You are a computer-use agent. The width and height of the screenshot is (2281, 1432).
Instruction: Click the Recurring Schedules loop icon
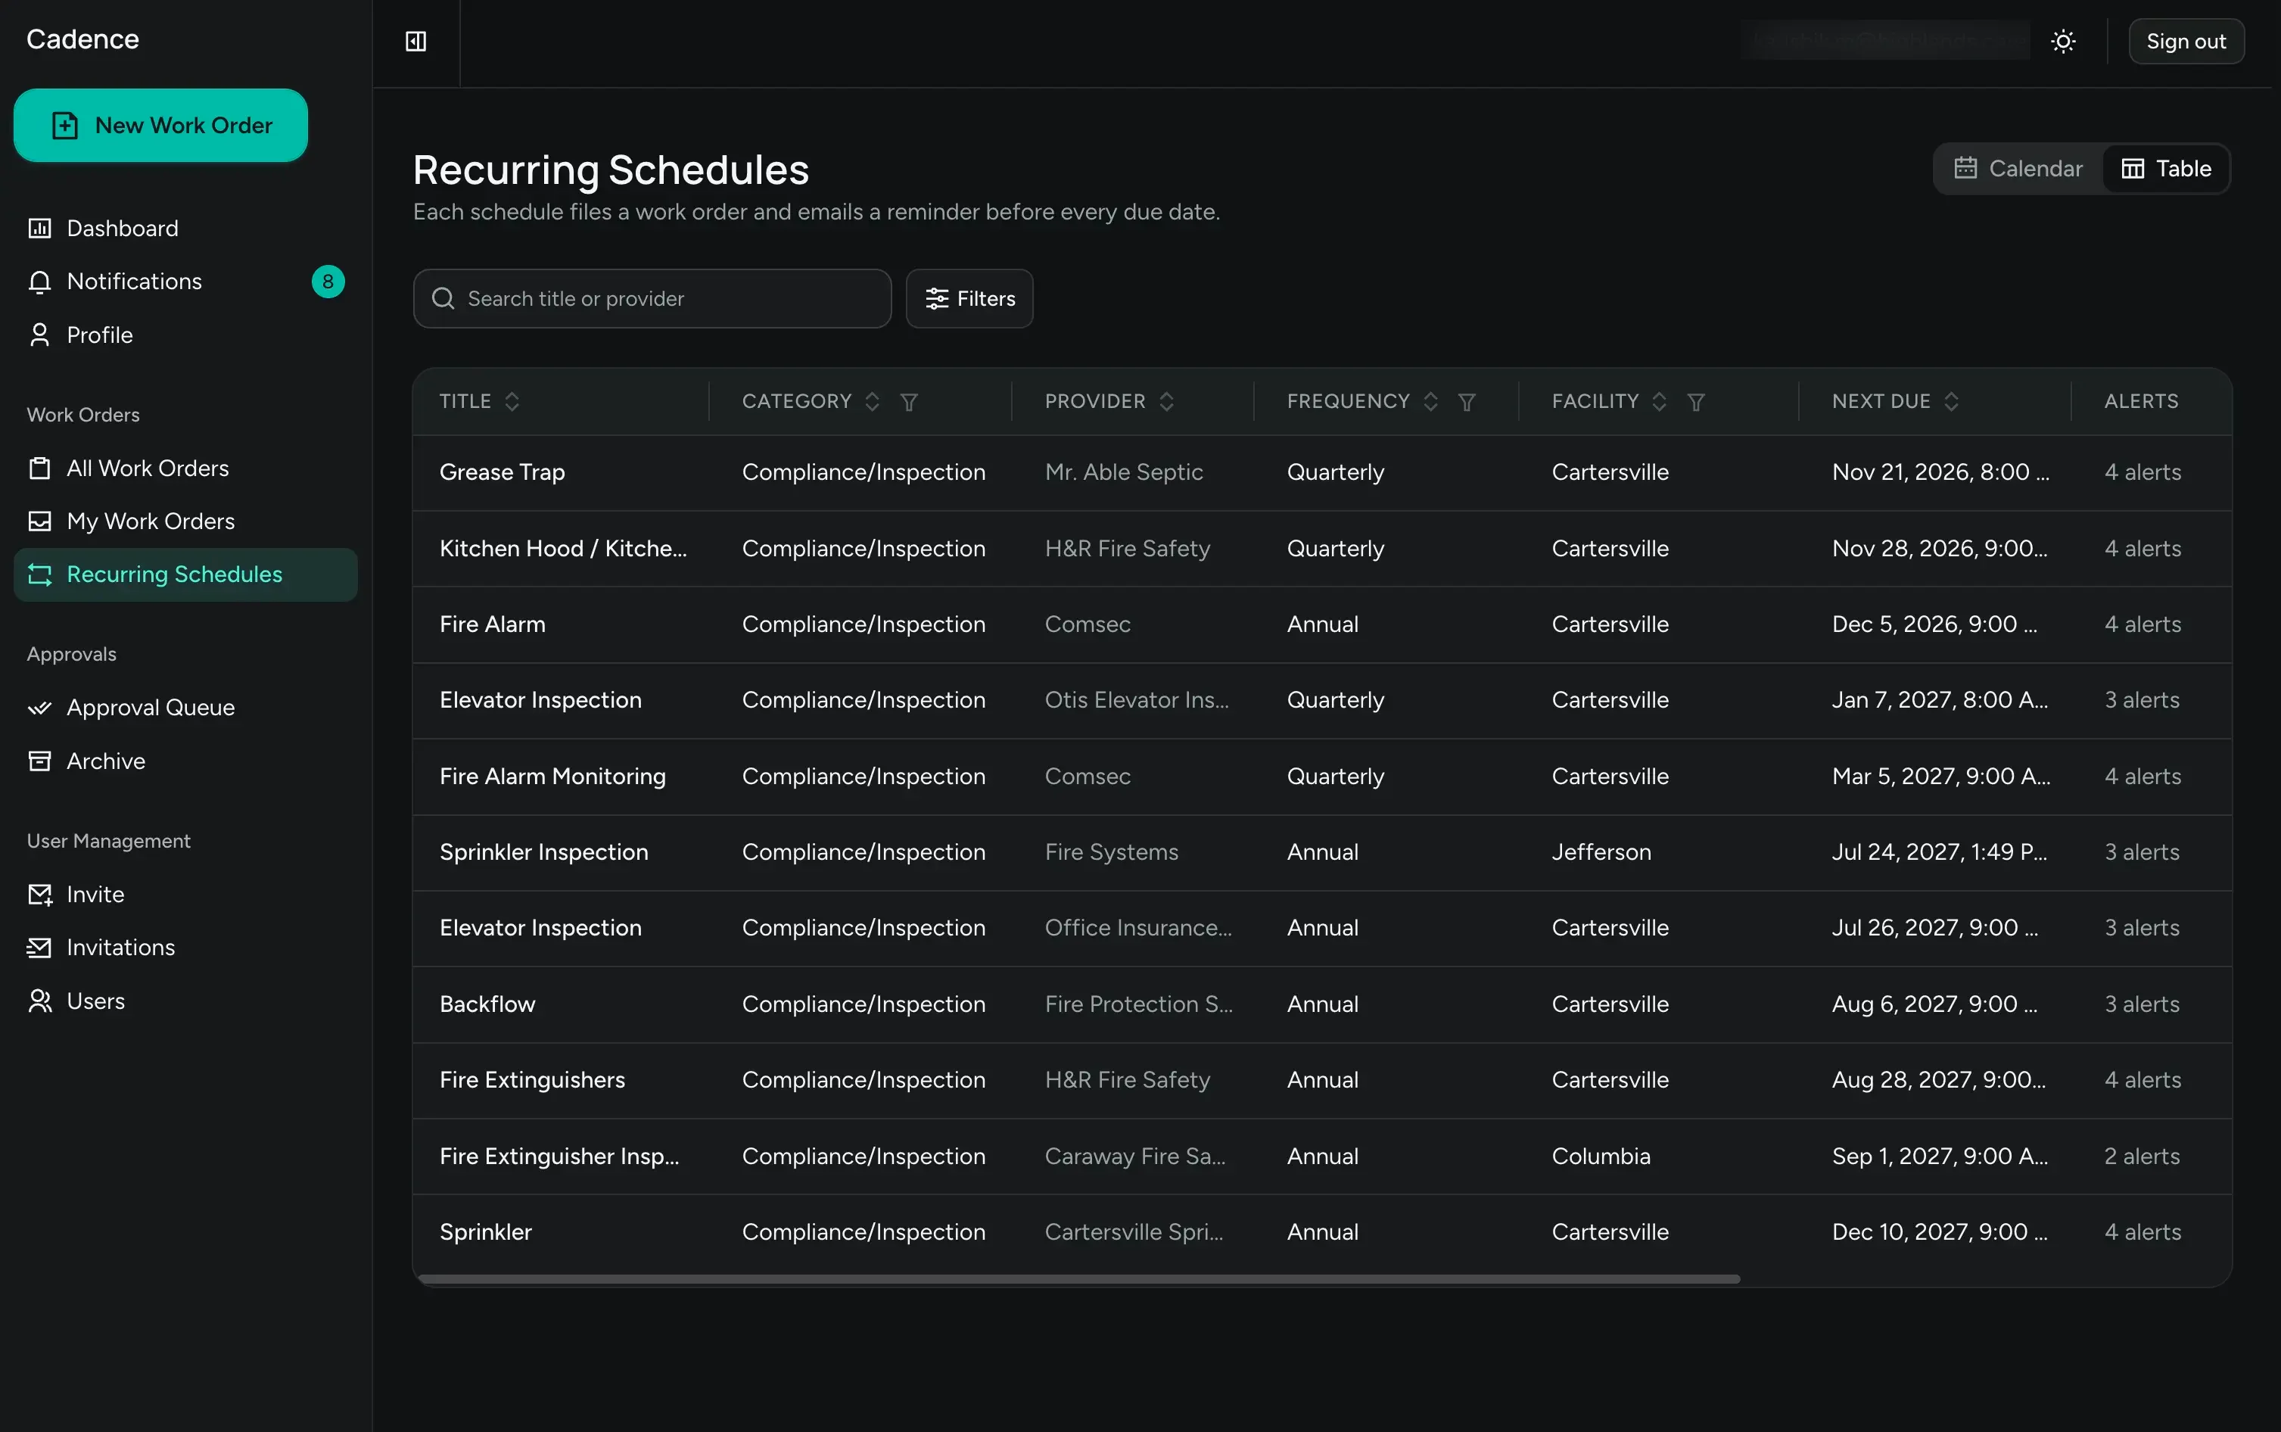pos(40,574)
